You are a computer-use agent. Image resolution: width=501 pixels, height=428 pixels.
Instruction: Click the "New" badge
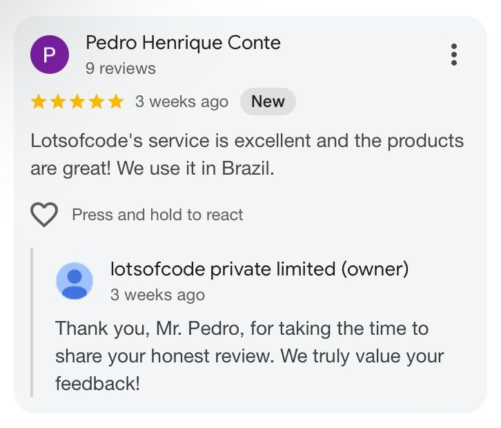(x=268, y=101)
